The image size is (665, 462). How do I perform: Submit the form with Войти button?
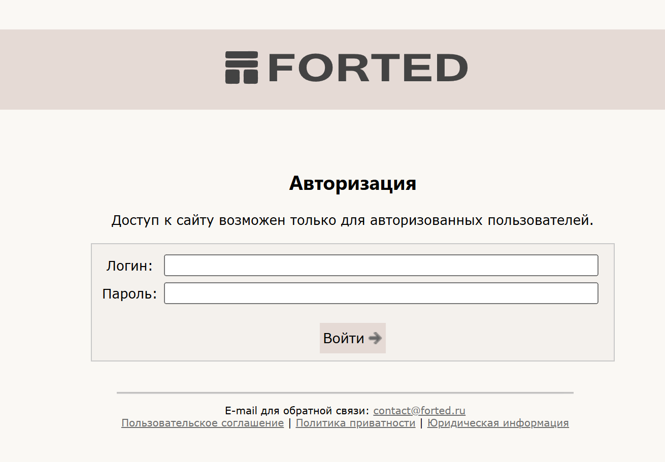pyautogui.click(x=353, y=338)
